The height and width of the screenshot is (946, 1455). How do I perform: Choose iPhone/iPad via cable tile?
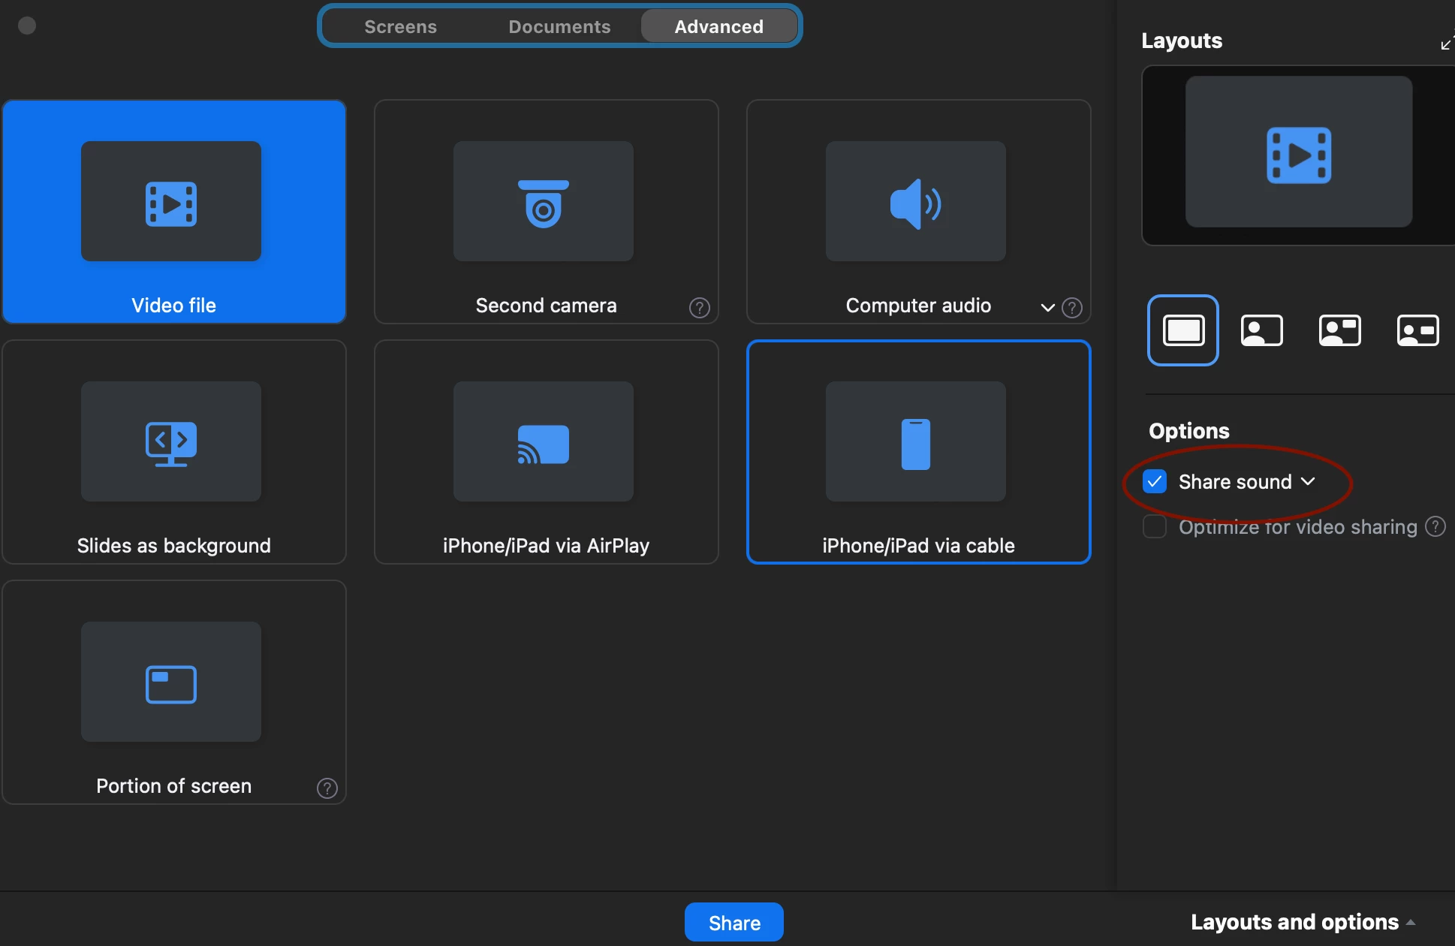tap(917, 451)
